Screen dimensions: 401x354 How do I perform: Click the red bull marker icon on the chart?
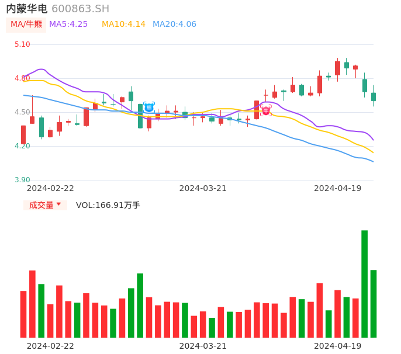[x=266, y=110]
